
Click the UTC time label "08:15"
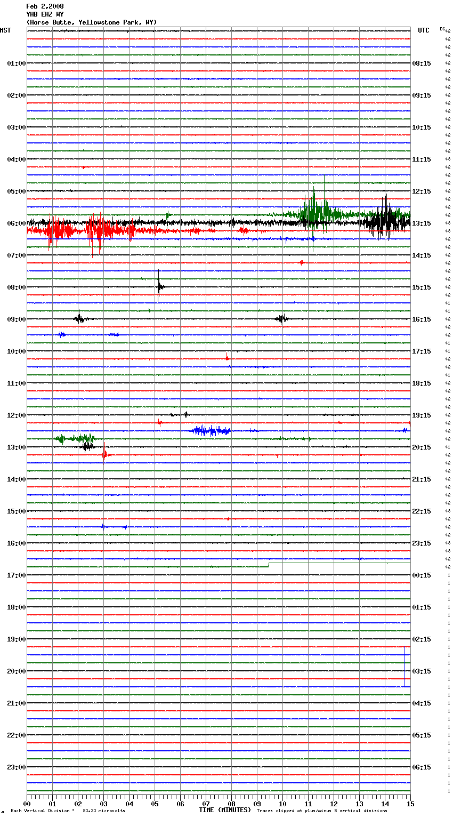(x=422, y=63)
